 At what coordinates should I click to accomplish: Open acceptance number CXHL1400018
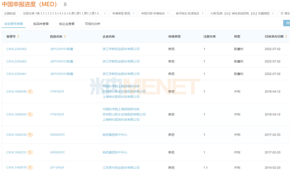point(17,167)
